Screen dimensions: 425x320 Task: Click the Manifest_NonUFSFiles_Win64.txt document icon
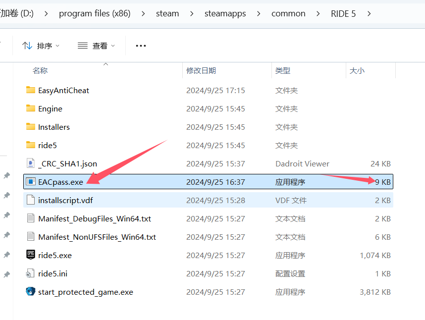31,237
